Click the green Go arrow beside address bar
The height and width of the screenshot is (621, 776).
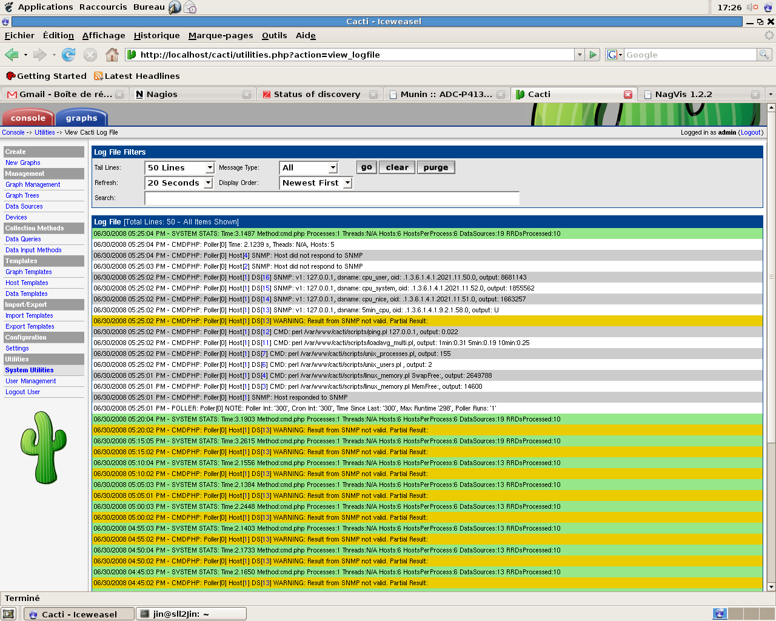coord(593,55)
